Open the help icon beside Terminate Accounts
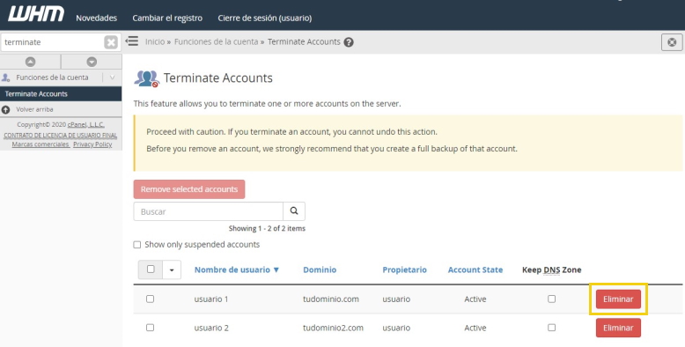This screenshot has height=347, width=685. click(349, 42)
